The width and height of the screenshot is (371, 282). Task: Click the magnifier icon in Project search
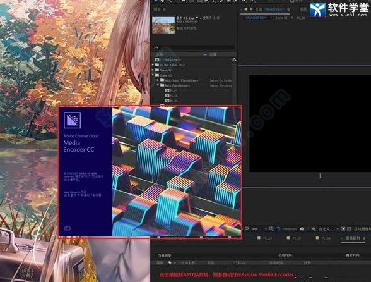click(x=156, y=47)
